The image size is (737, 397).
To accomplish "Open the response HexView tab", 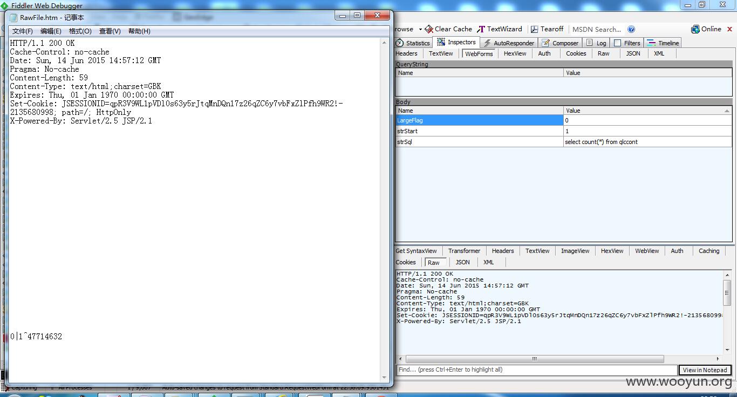I will pos(612,251).
